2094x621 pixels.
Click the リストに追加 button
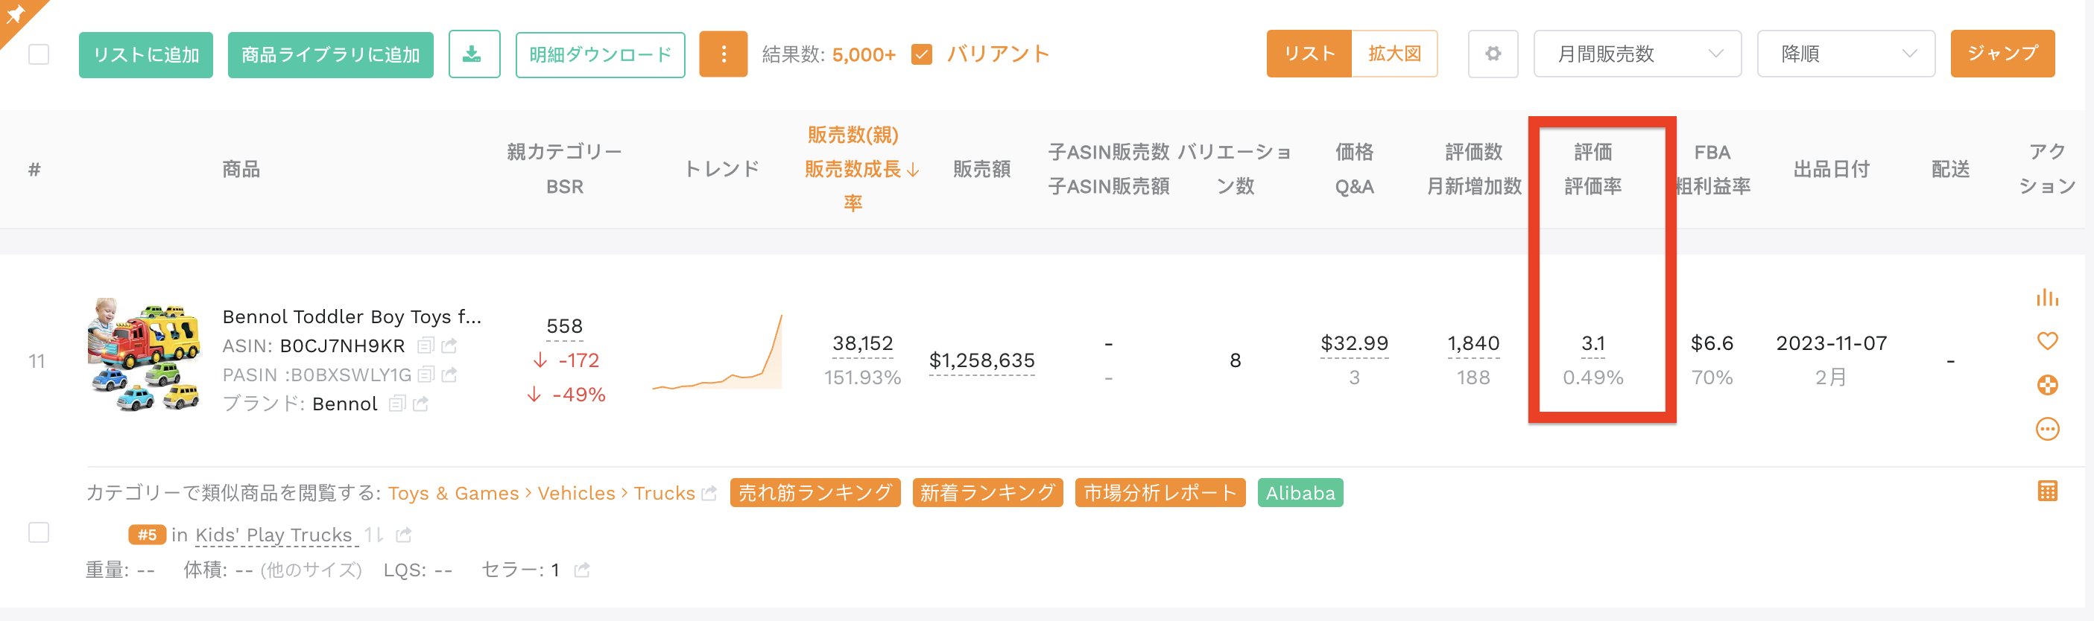[145, 55]
